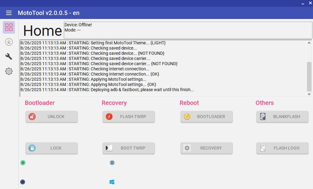313x189 pixels.
Task: Click the 'MotoTool v2.0.0.5 - en' title text
Action: click(49, 13)
